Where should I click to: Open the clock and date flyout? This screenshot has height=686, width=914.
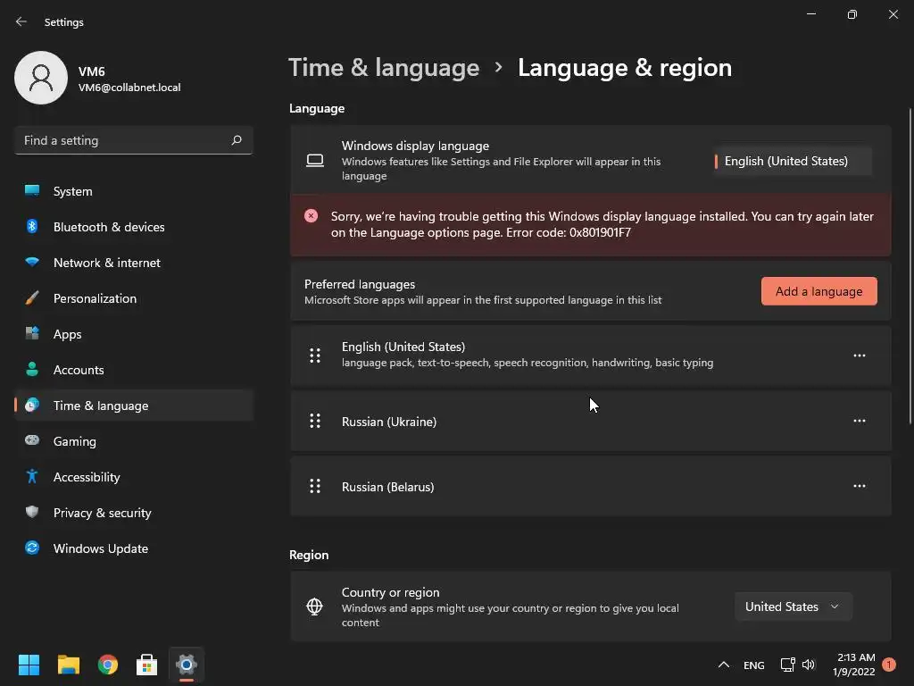coord(854,665)
